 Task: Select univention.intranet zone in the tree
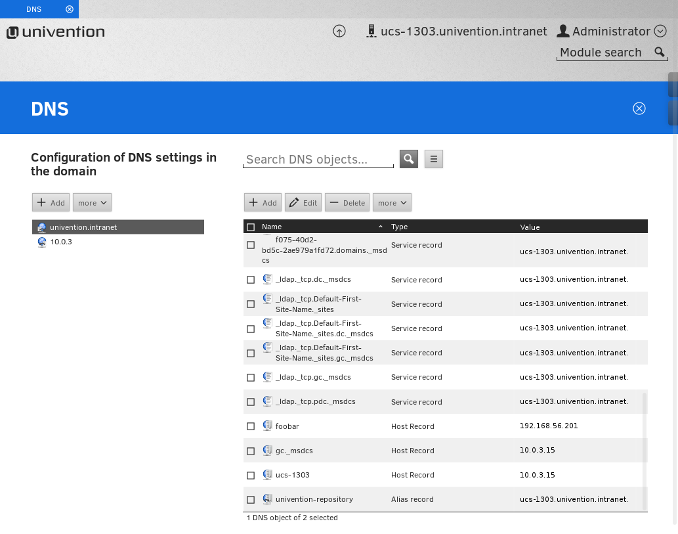(x=83, y=227)
